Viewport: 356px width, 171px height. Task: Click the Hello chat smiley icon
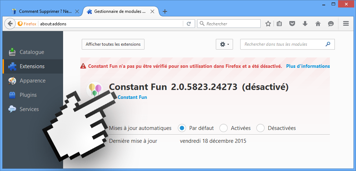click(x=331, y=24)
